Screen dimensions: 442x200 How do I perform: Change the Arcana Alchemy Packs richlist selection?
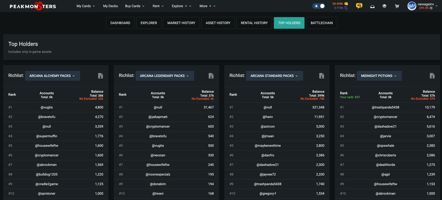point(52,76)
